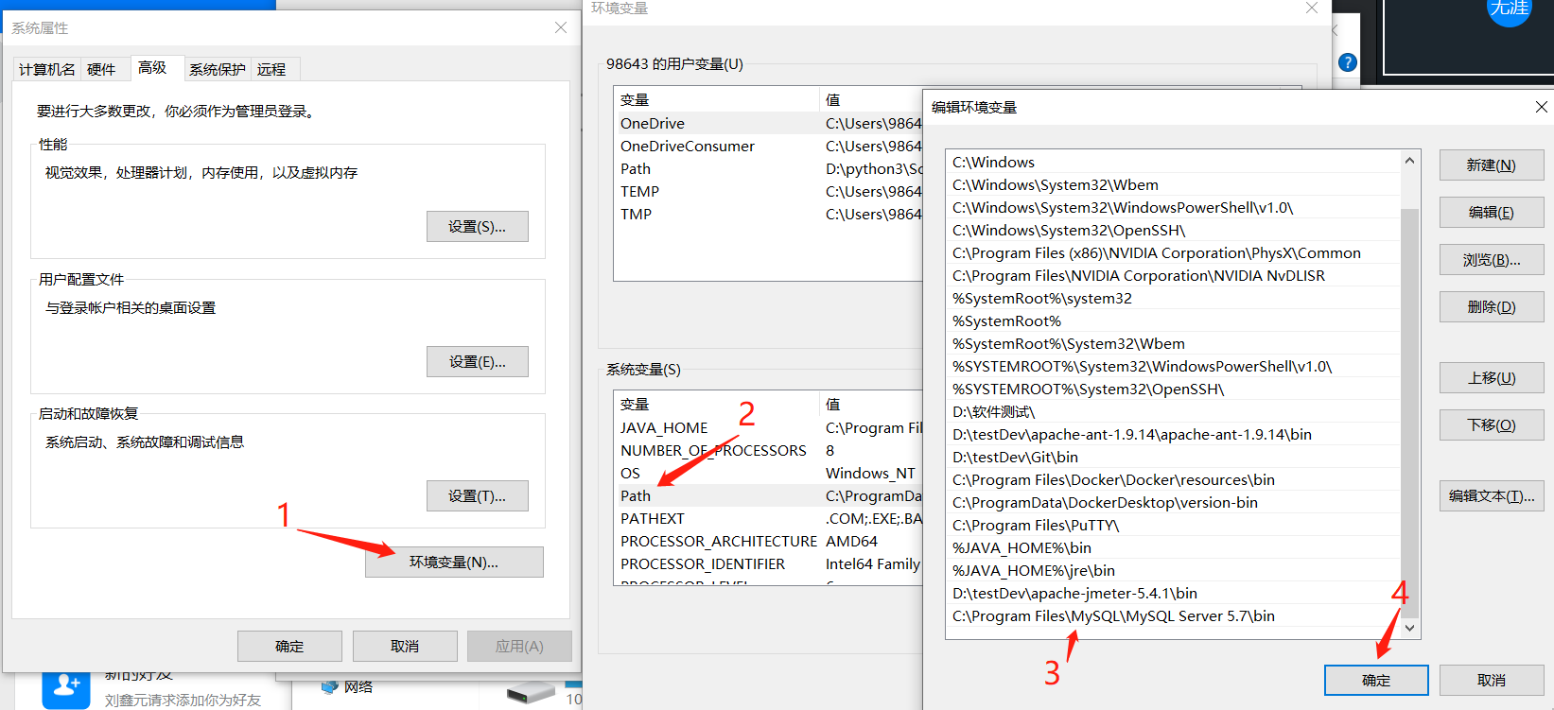The width and height of the screenshot is (1554, 710).
Task: Select OS system variable row
Action: (768, 474)
